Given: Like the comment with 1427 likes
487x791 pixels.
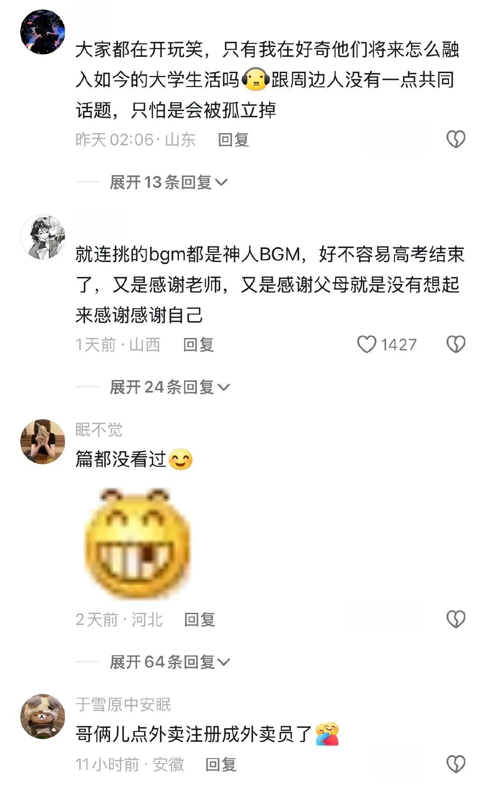Looking at the screenshot, I should coord(367,345).
